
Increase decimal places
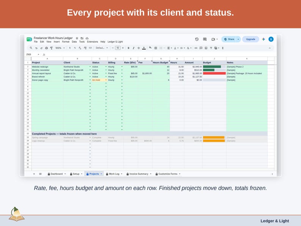[85, 48]
